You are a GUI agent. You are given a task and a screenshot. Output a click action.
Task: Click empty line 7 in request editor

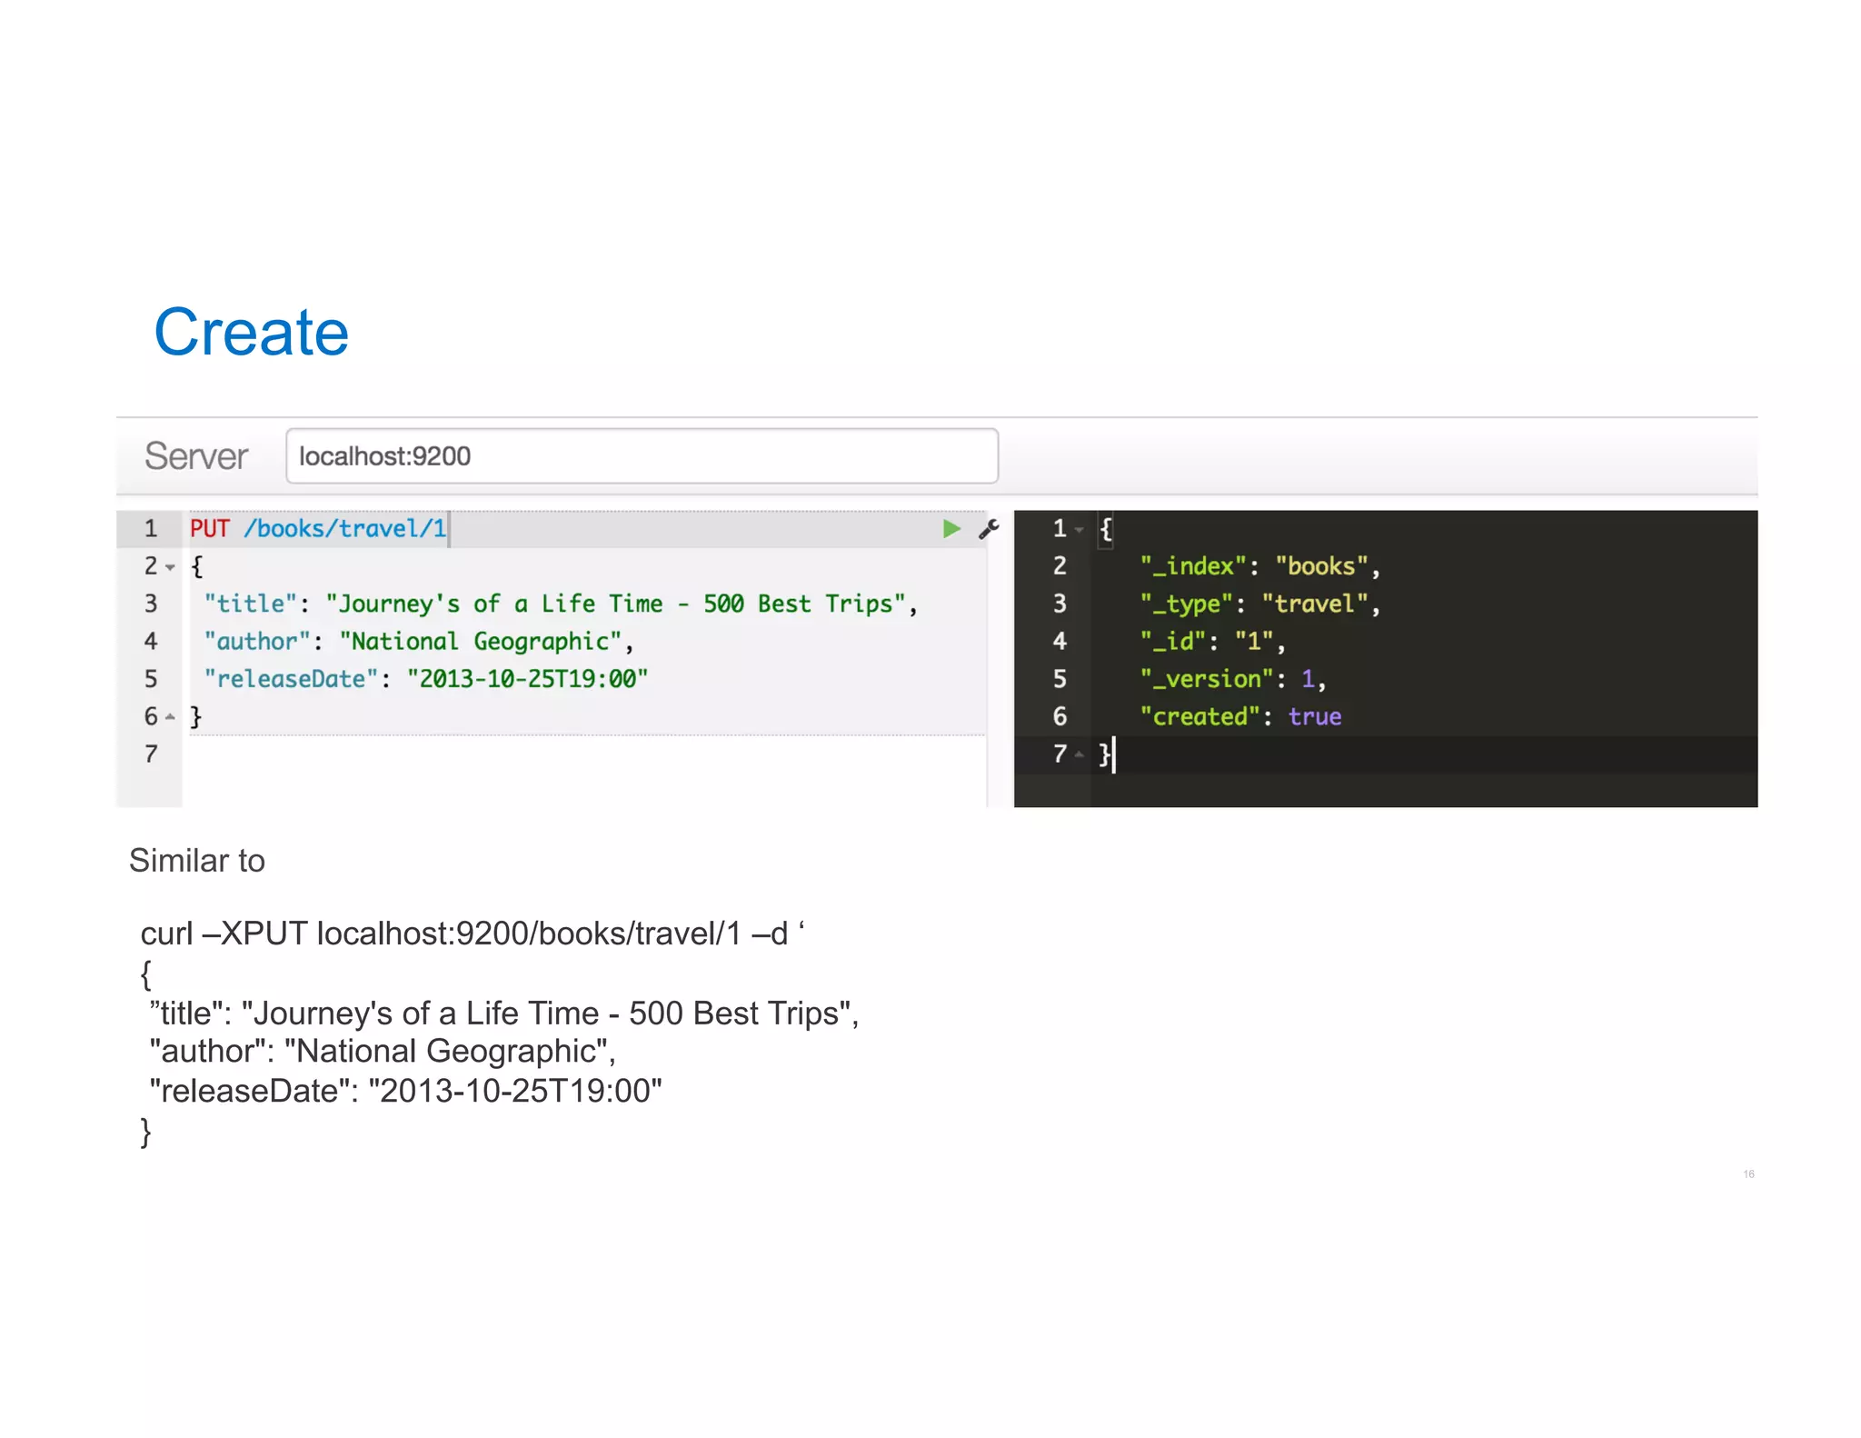582,754
